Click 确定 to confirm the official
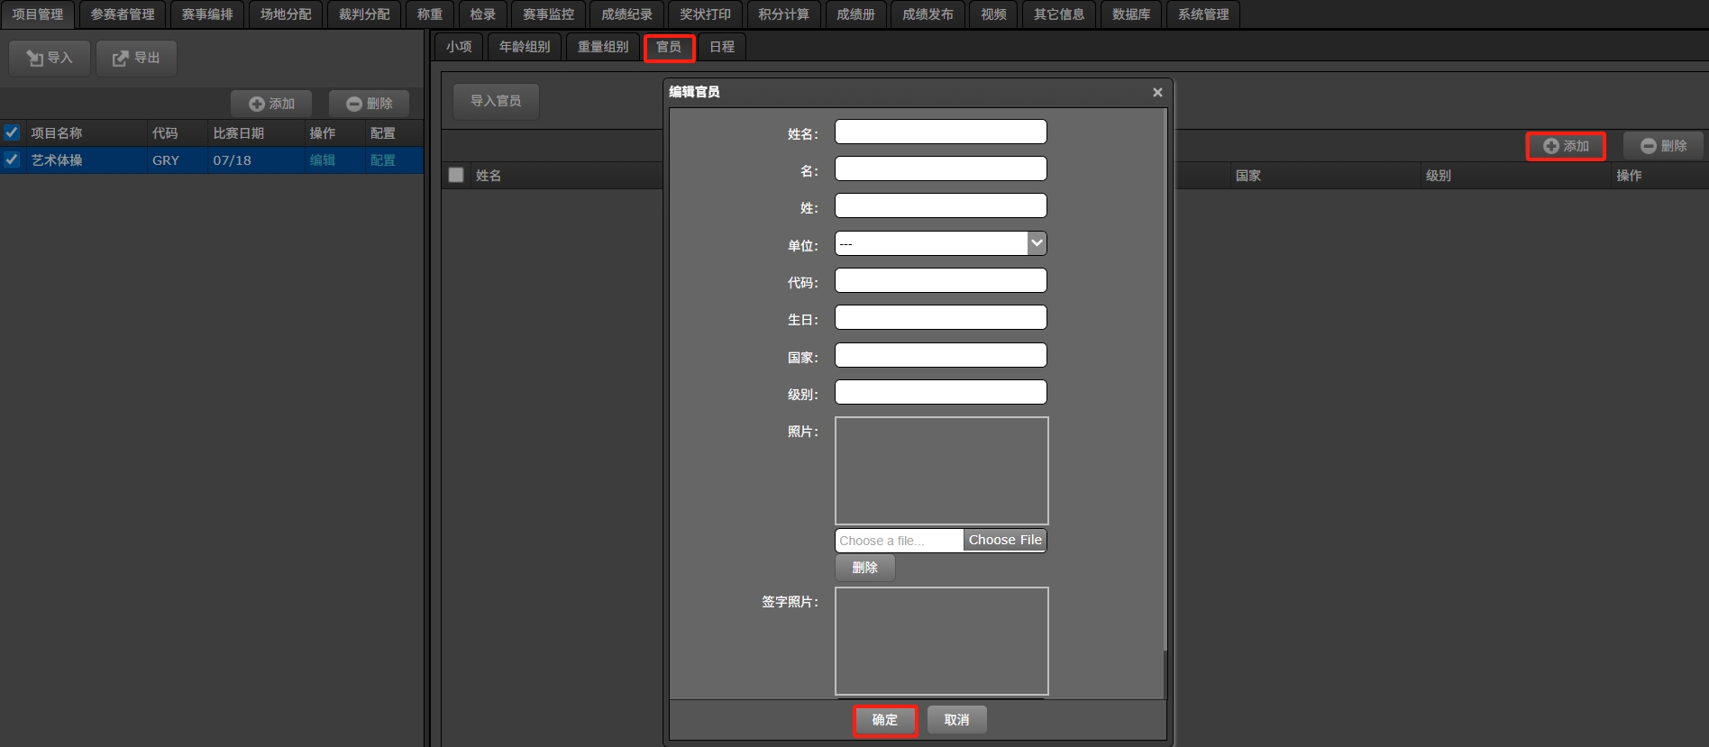 pos(884,720)
